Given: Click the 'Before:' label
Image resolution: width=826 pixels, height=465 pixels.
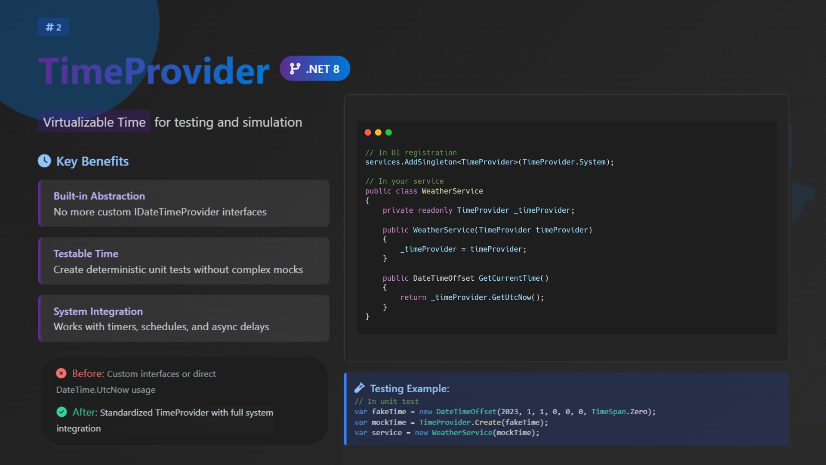Looking at the screenshot, I should pos(88,373).
